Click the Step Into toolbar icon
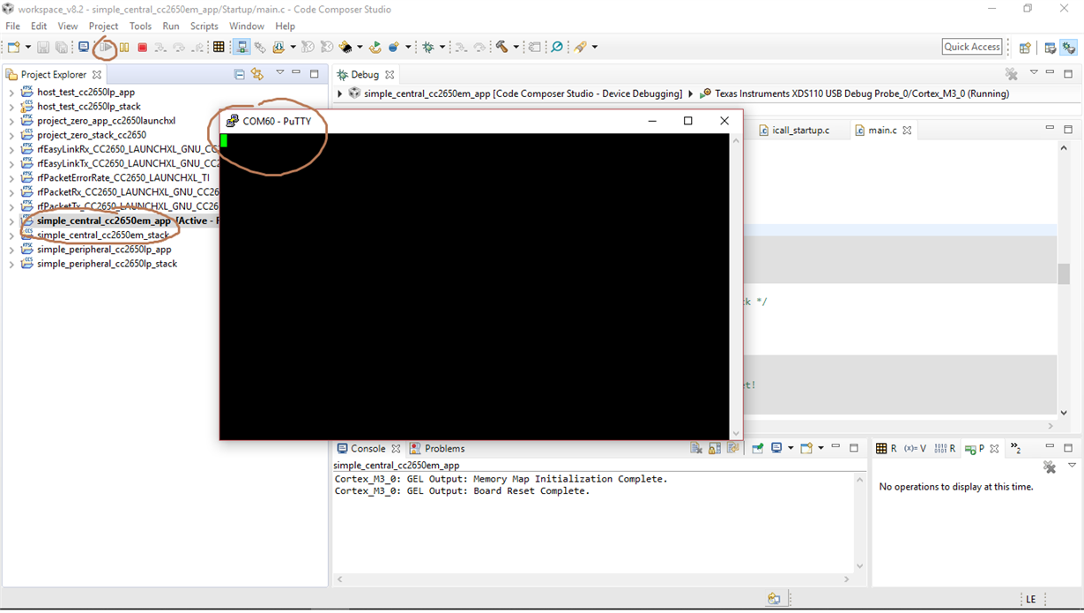1084x613 pixels. click(160, 47)
